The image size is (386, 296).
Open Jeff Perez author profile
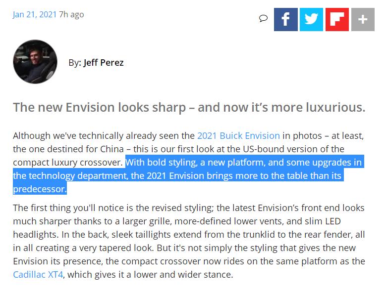(104, 63)
